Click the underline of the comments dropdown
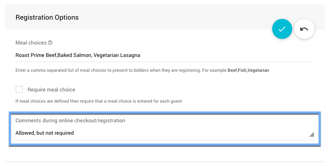The width and height of the screenshot is (328, 166). (x=161, y=140)
